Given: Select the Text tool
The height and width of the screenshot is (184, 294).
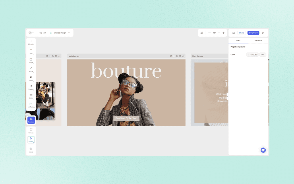Looking at the screenshot, I should 31,51.
